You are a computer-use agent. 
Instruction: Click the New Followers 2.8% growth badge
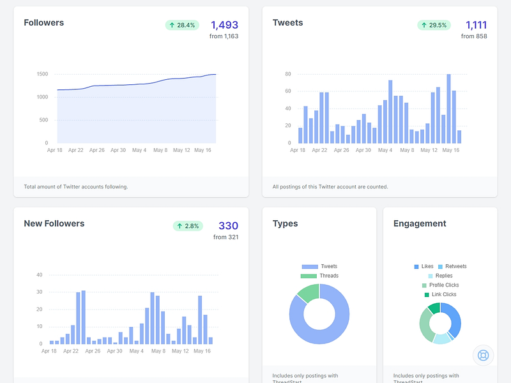pyautogui.click(x=188, y=226)
